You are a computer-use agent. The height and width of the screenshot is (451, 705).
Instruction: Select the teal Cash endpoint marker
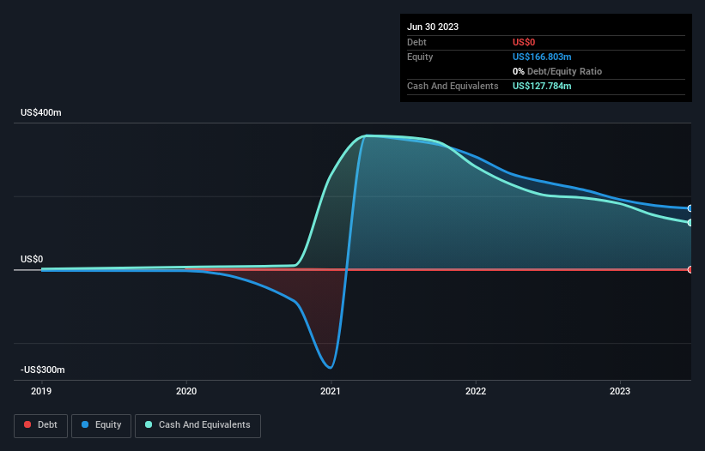point(690,223)
